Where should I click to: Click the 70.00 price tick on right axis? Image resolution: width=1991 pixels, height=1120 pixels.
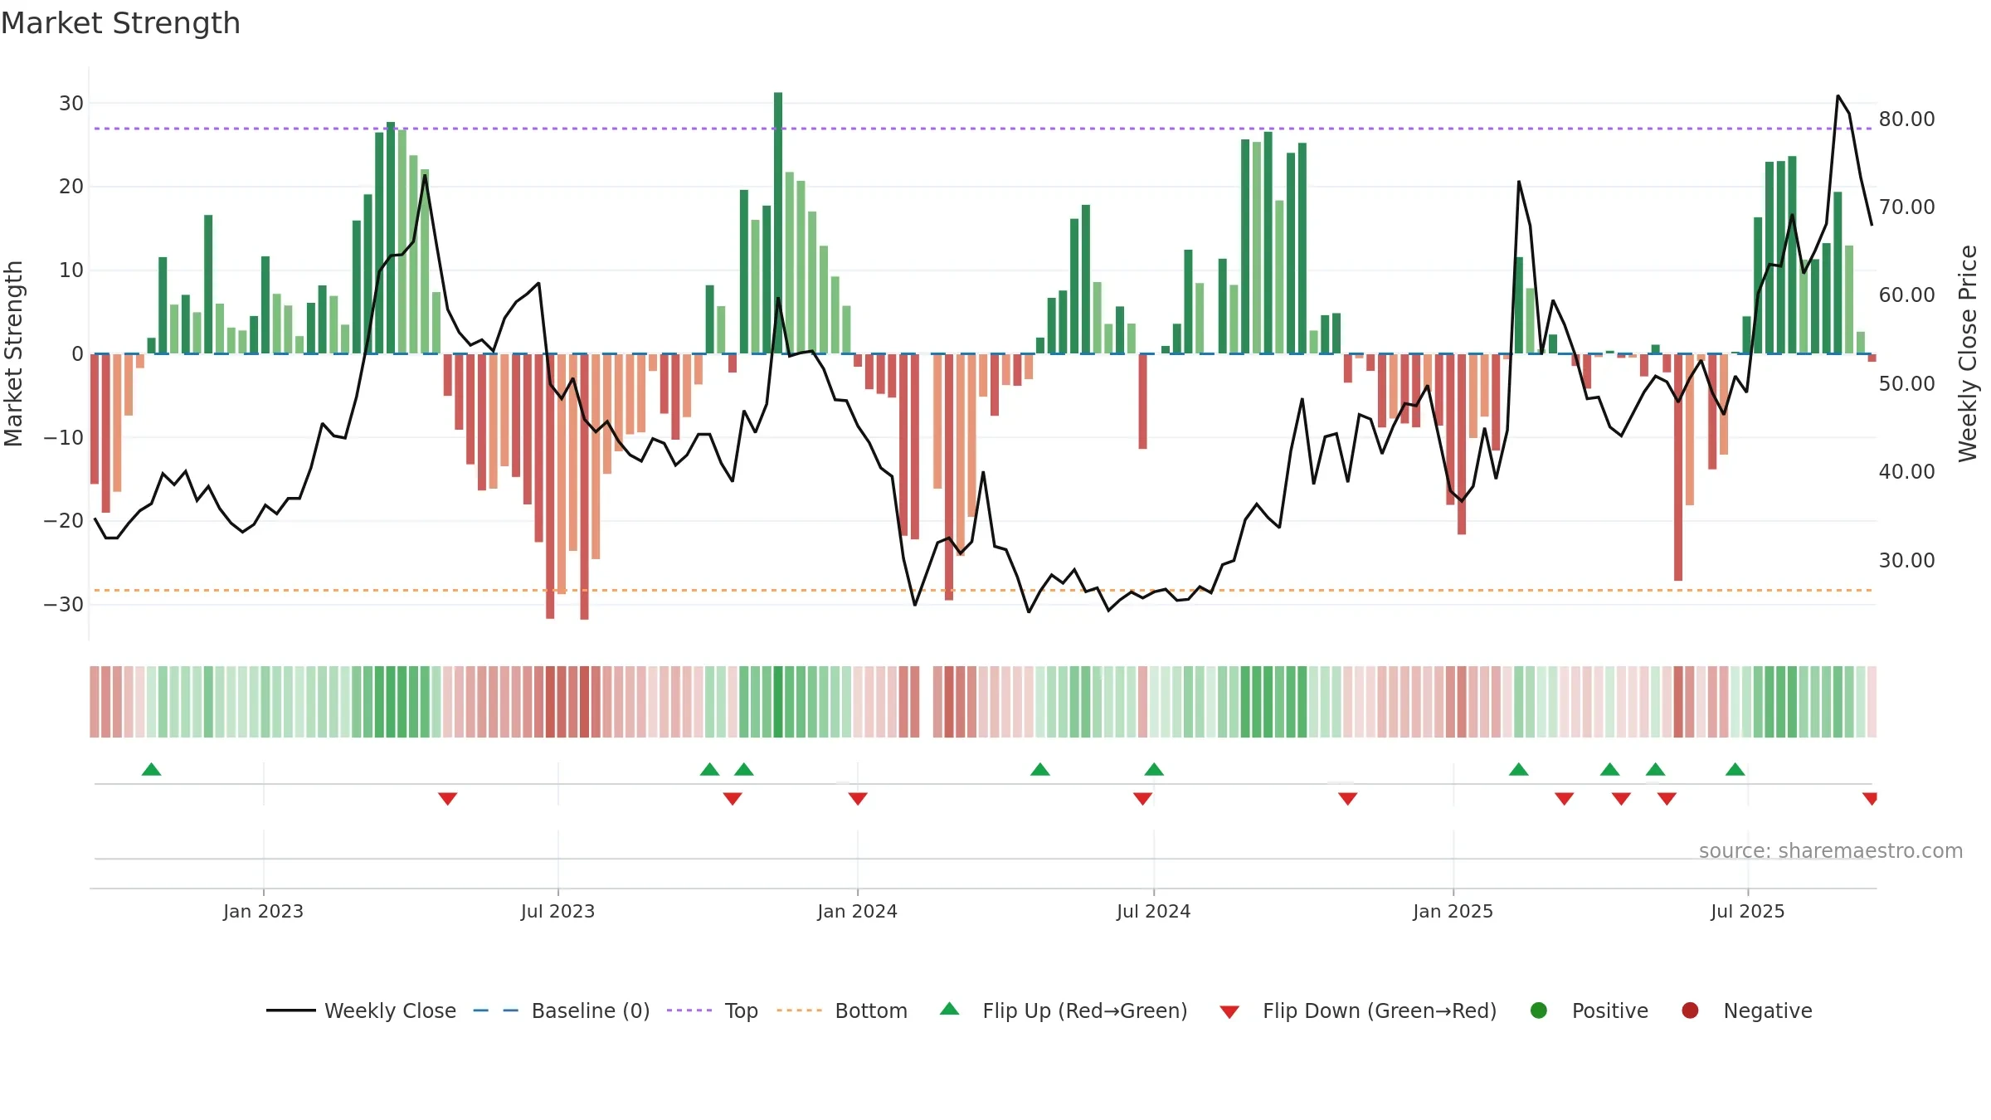pyautogui.click(x=1906, y=207)
